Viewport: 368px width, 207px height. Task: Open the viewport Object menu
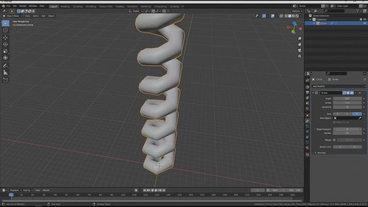point(51,16)
